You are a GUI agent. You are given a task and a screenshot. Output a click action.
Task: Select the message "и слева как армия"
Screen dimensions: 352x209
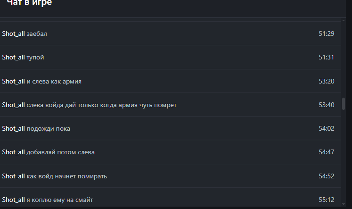point(54,81)
